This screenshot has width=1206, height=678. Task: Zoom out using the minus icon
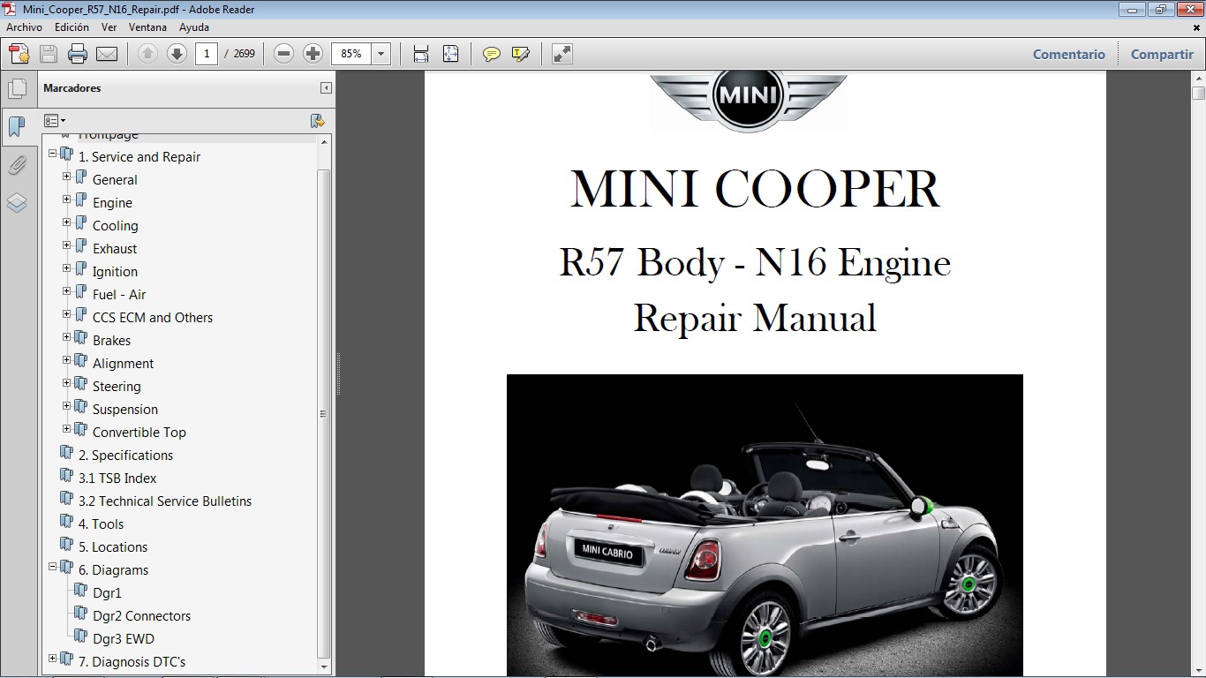(x=283, y=54)
